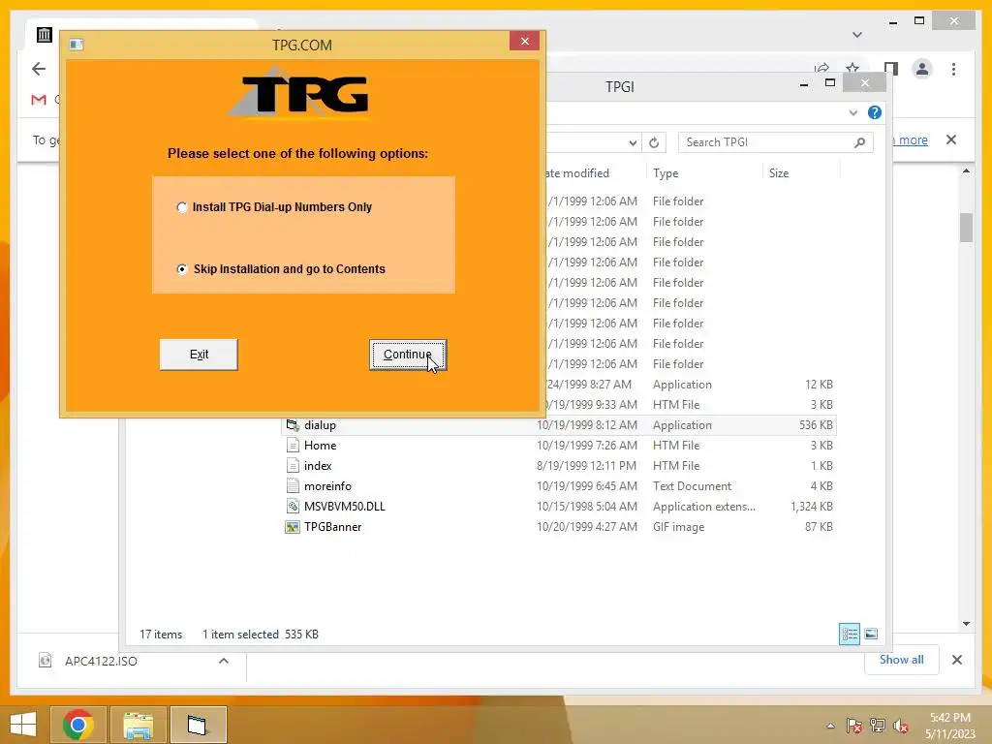Select the TPGBanner GIF image

click(559, 526)
